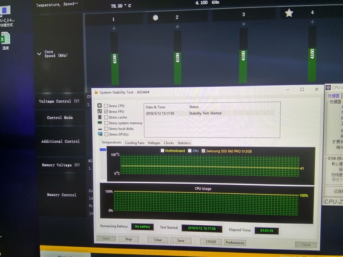Click the star icon next to core 4
This screenshot has width=343, height=257.
tap(289, 13)
